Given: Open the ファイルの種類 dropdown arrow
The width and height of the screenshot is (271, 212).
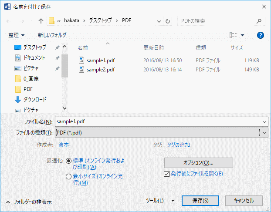Looking at the screenshot, I should click(264, 133).
